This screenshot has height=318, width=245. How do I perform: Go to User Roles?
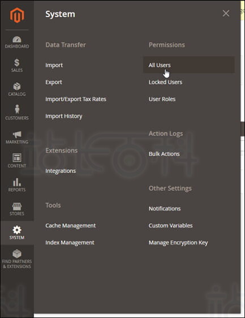(x=162, y=99)
